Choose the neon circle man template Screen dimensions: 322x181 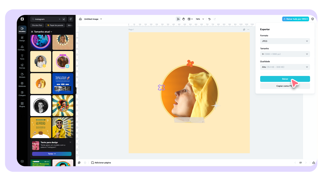[41, 42]
